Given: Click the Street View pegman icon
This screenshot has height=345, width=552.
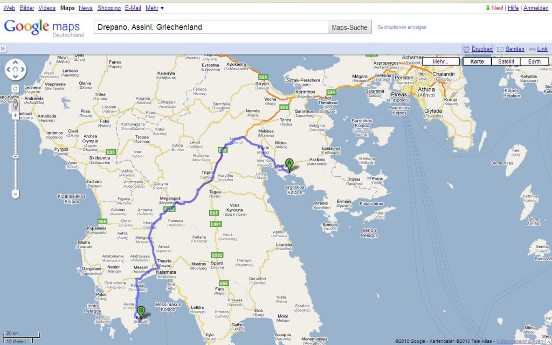Looking at the screenshot, I should 16,105.
